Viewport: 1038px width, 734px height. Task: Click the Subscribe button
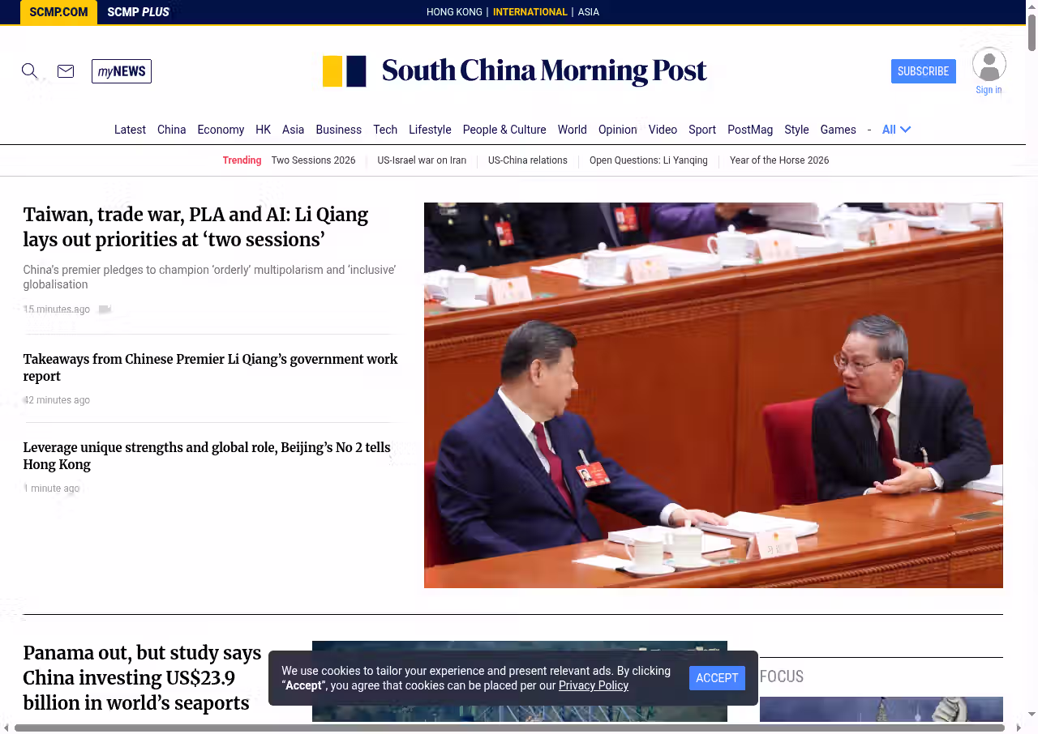click(x=923, y=71)
